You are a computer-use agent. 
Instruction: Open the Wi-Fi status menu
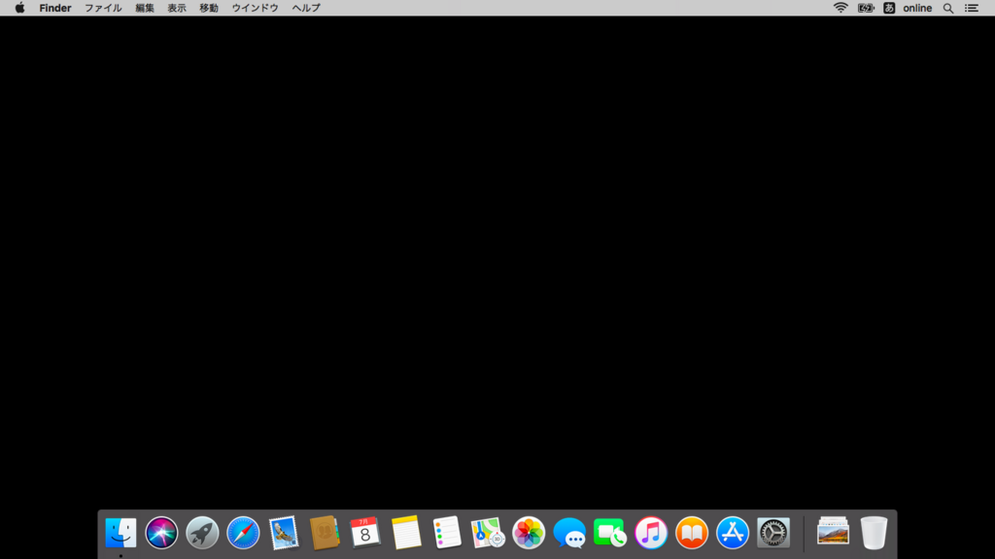[x=838, y=8]
